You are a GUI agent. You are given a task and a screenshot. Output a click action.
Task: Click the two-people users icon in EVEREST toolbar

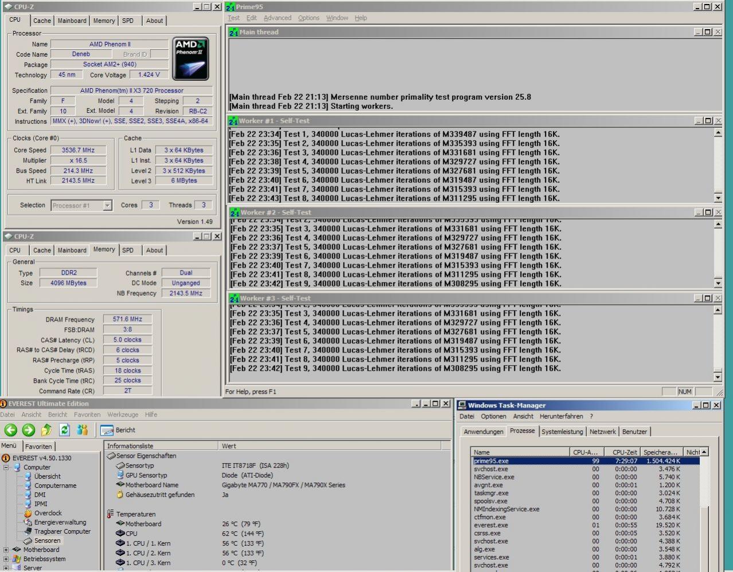pos(83,430)
